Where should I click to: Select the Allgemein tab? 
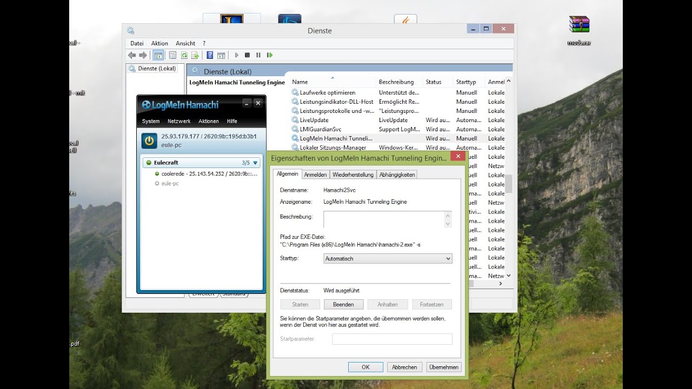click(x=287, y=174)
